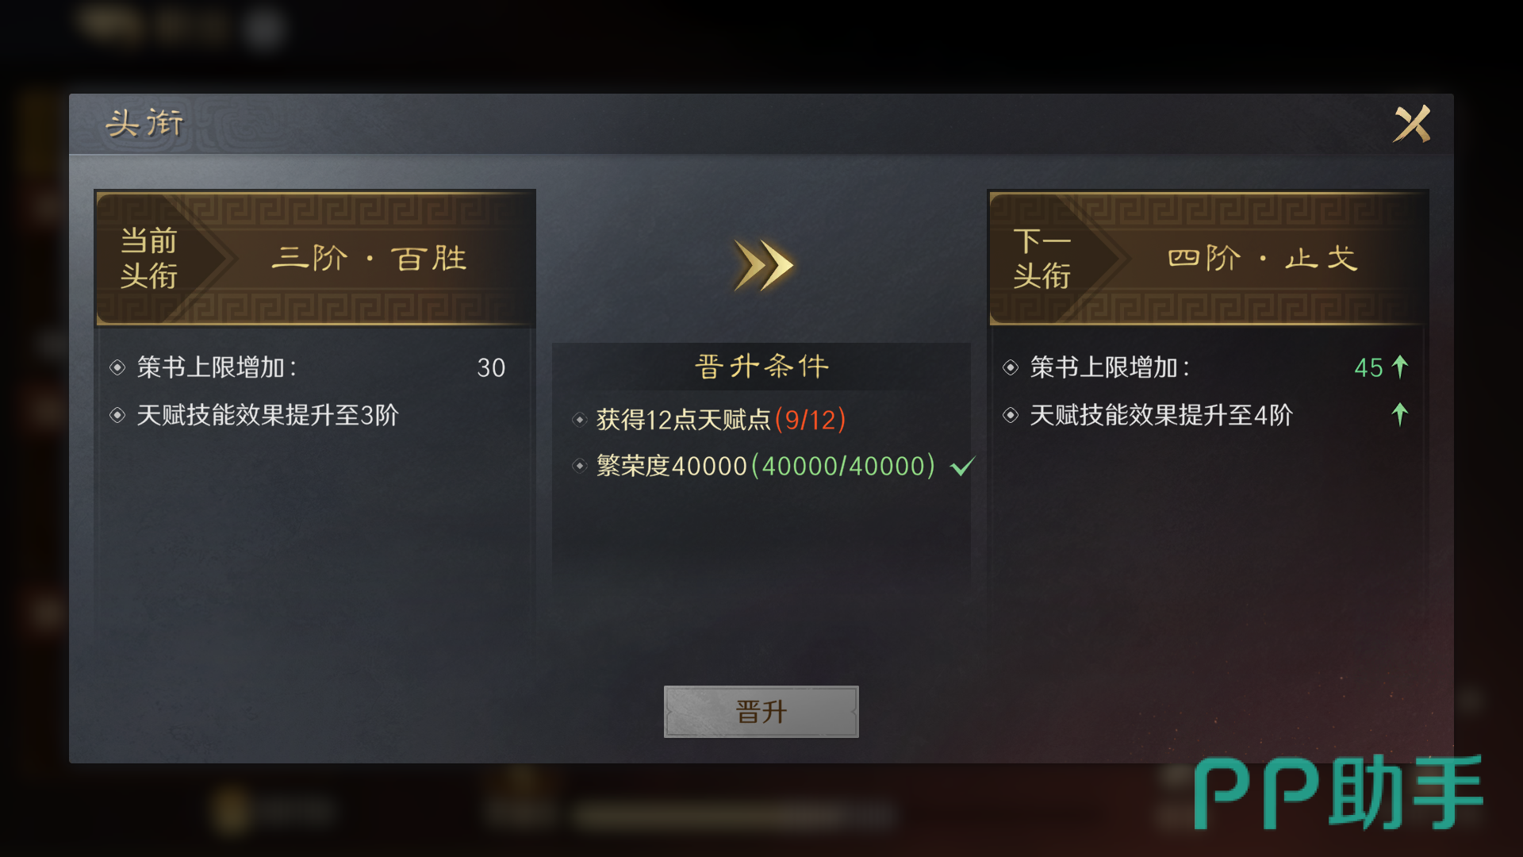The height and width of the screenshot is (857, 1523).
Task: Close the 头衔 dialog with the X icon
Action: pos(1412,124)
